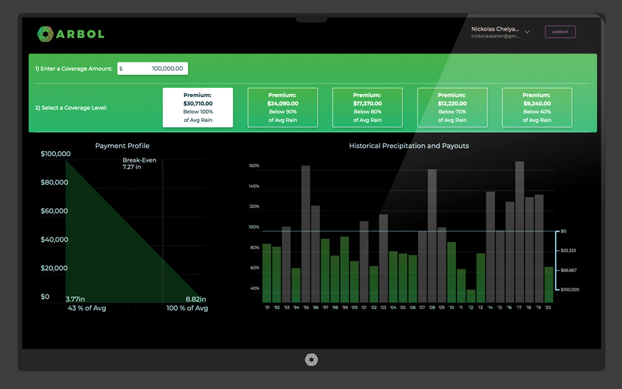Click the 160% precipitation axis label

(254, 166)
